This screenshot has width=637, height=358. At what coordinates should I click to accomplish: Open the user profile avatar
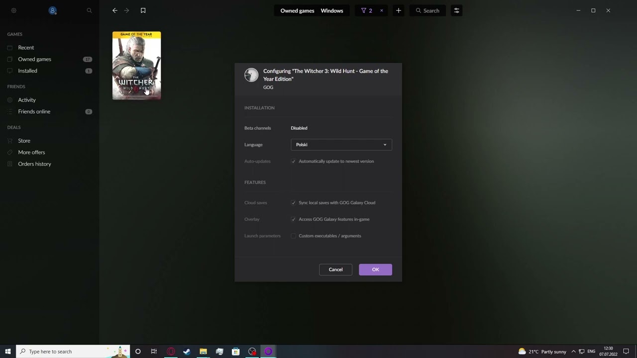[53, 10]
